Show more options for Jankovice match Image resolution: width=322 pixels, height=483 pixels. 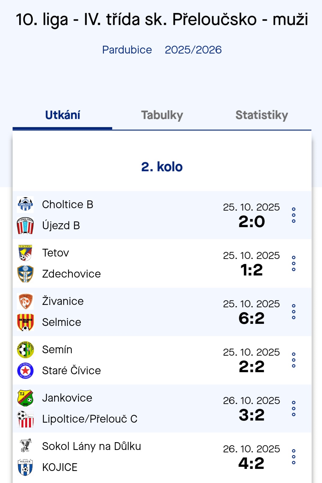tap(293, 409)
